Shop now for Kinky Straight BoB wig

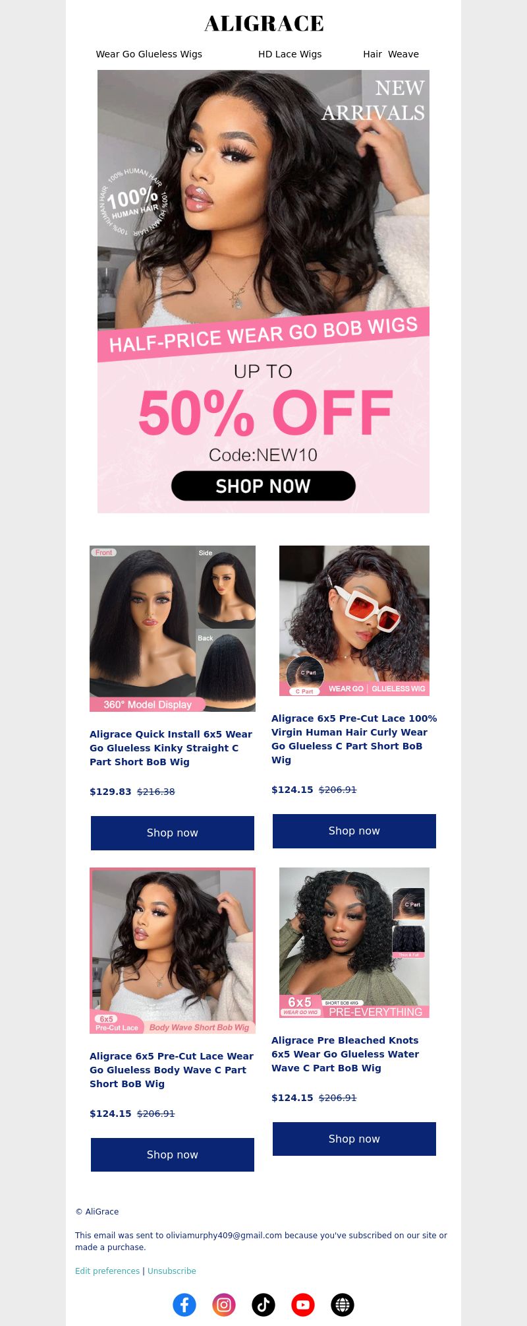(x=173, y=833)
